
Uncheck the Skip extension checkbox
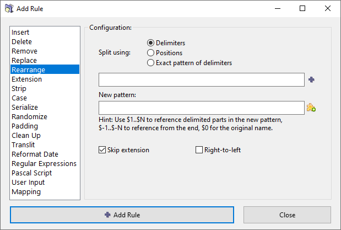(x=102, y=150)
